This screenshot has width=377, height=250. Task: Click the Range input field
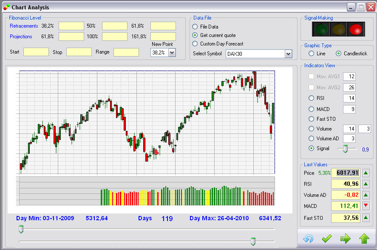[126, 52]
